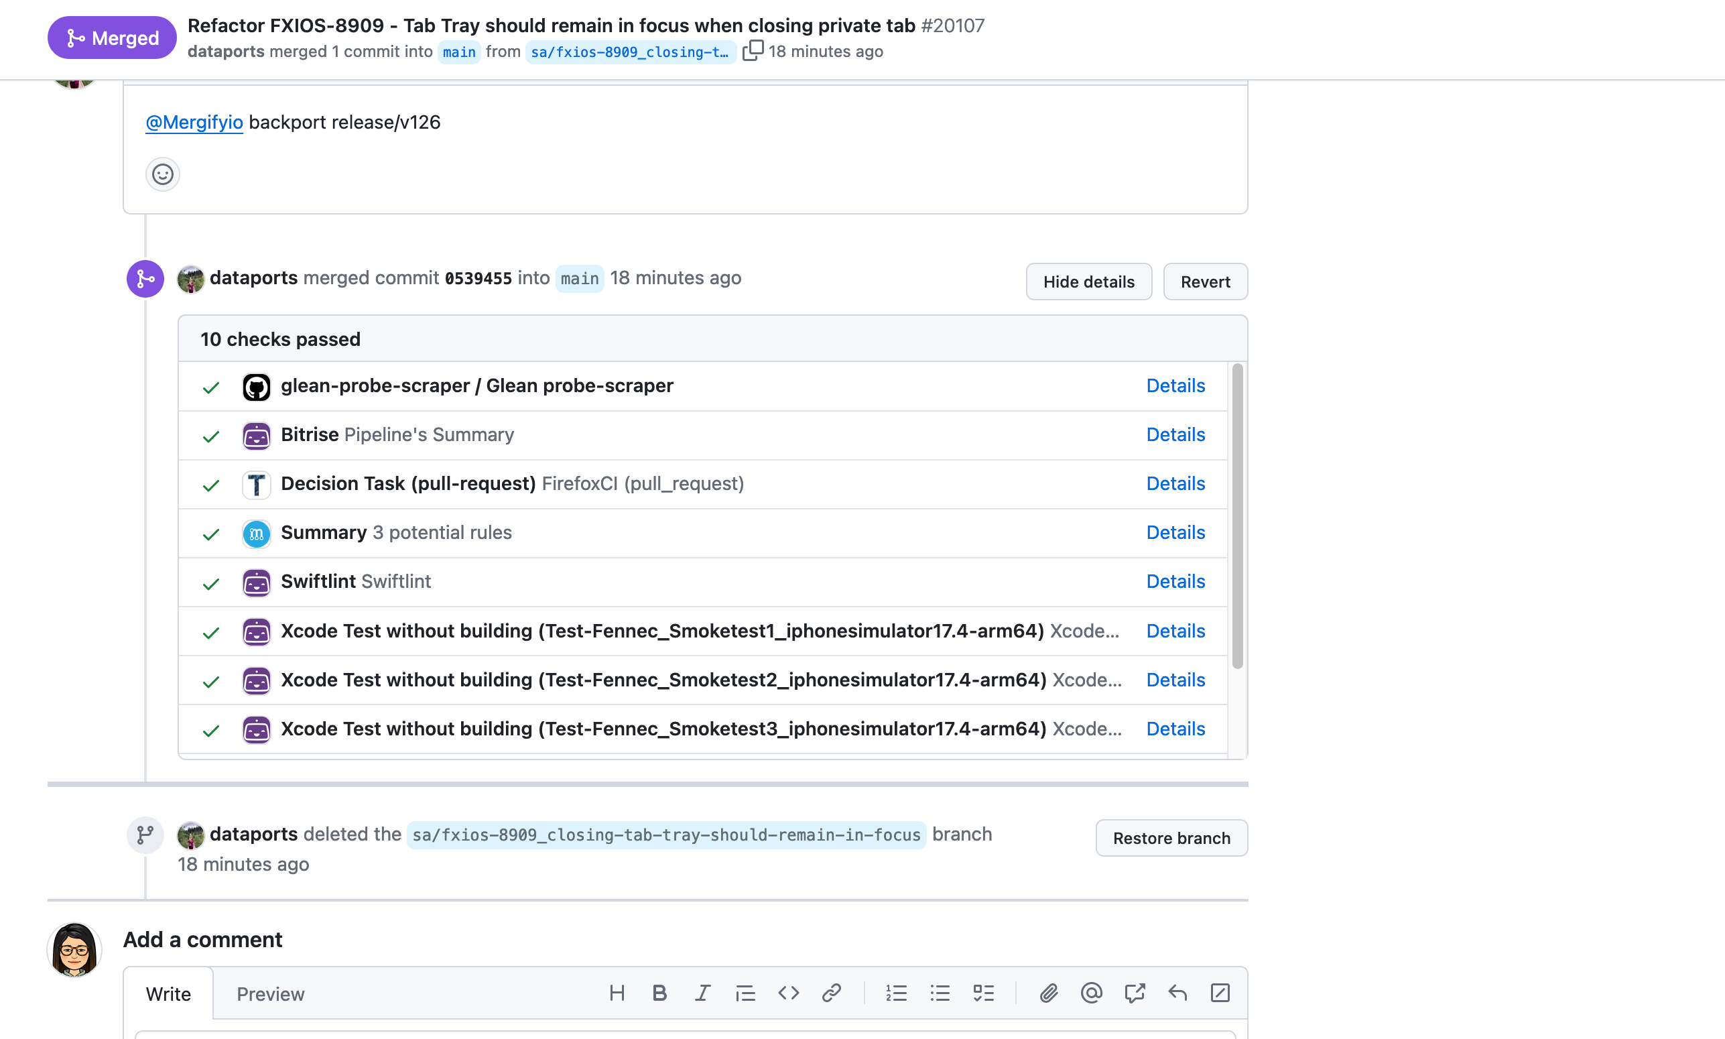Restore the deleted branch

(x=1170, y=838)
